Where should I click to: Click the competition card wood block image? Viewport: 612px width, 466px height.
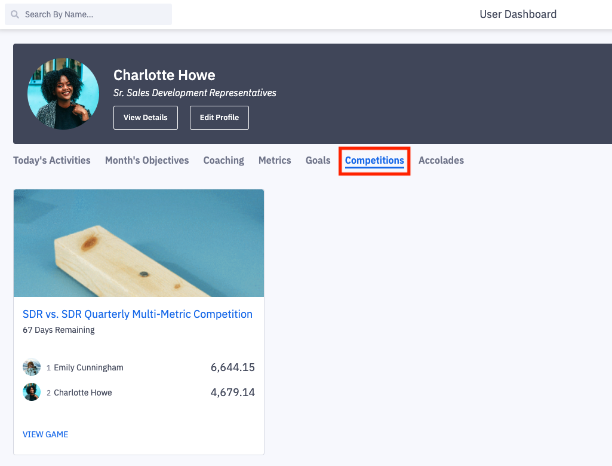click(139, 243)
